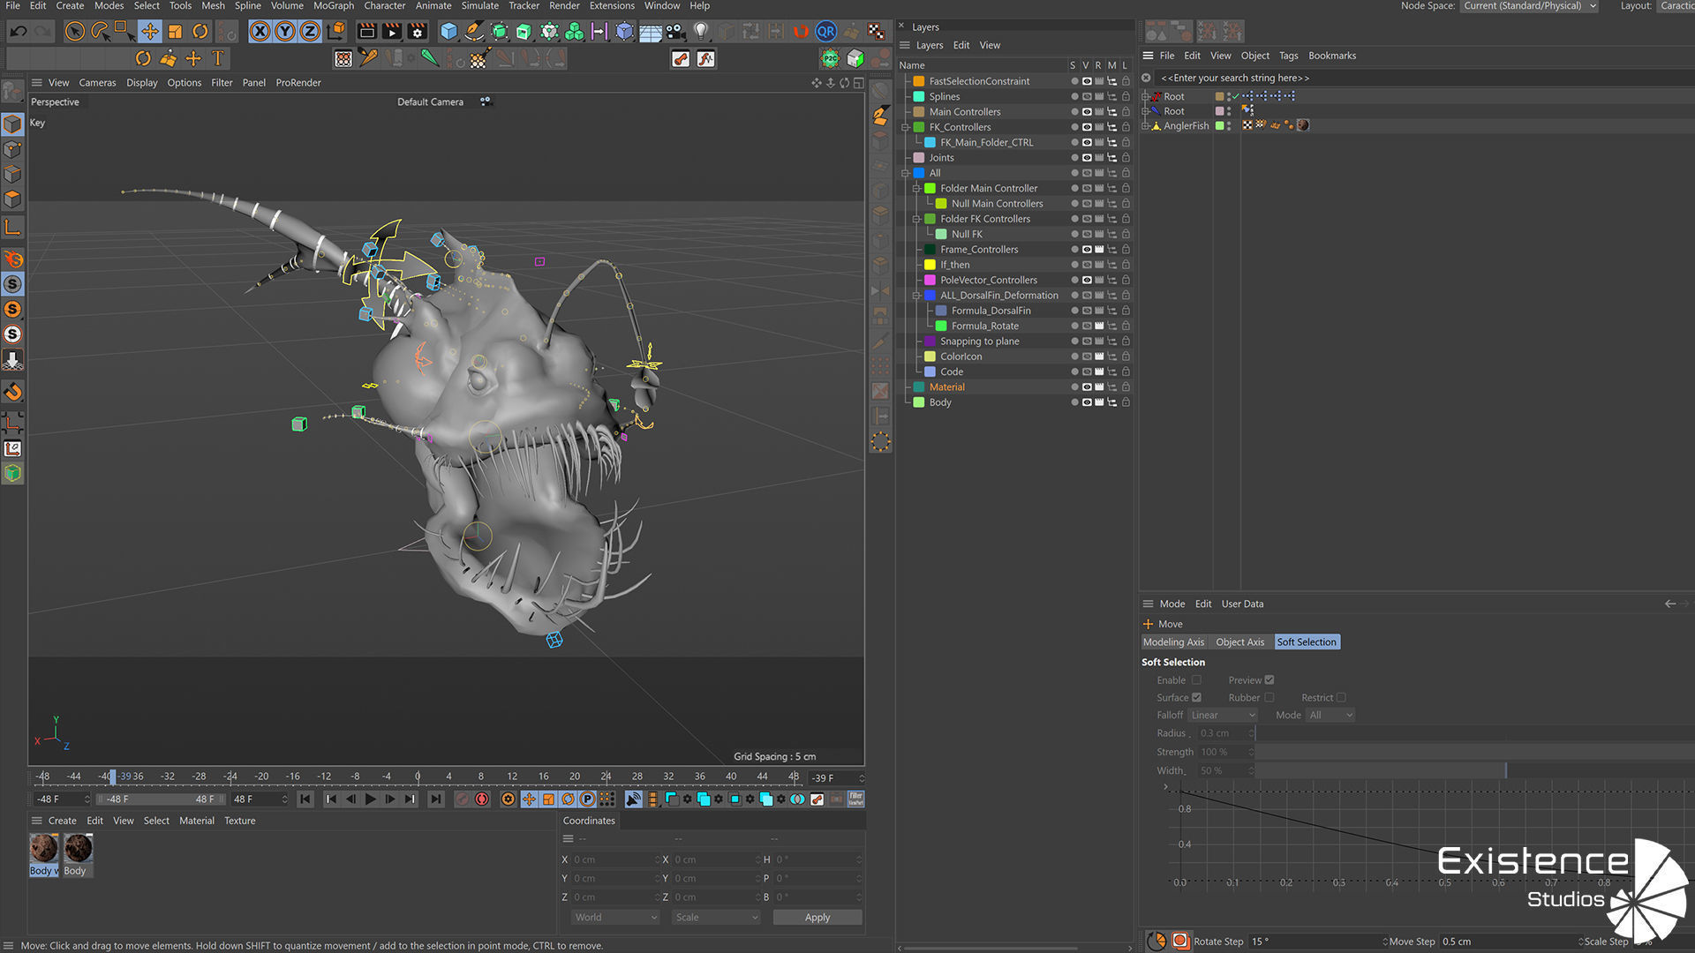Toggle Position keying P icon
The height and width of the screenshot is (953, 1695).
click(x=587, y=799)
